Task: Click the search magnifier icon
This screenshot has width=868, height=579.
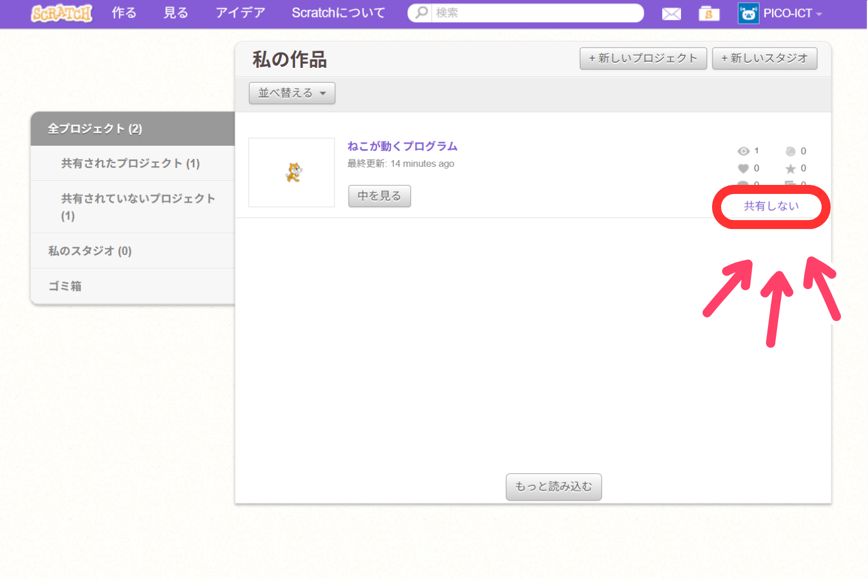Action: [x=420, y=12]
